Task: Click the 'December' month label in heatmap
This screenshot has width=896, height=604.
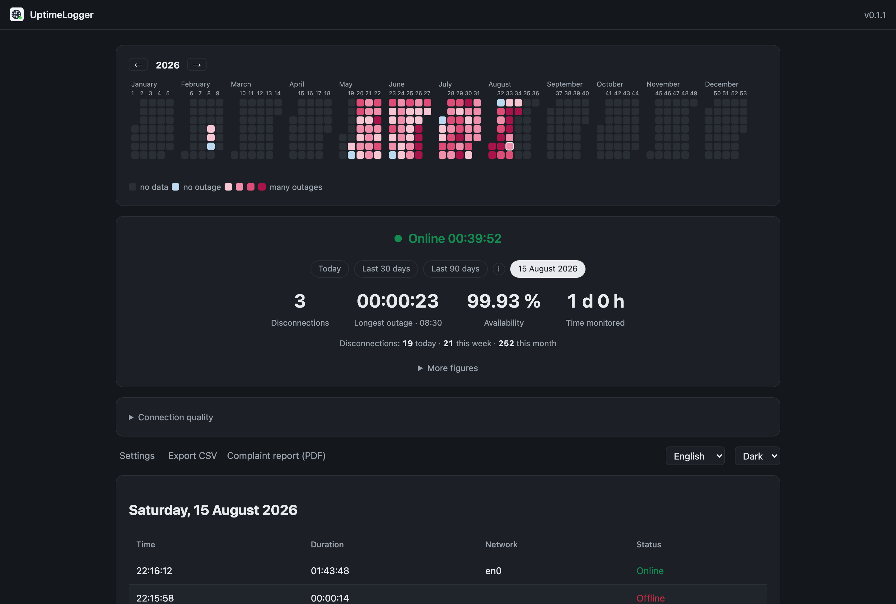Action: coord(721,84)
